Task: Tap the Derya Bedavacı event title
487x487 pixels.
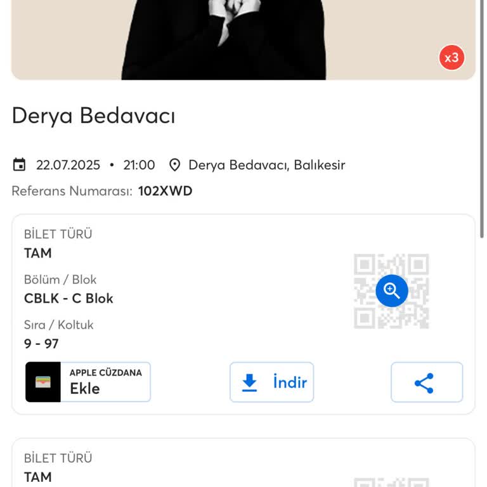Action: coord(93,116)
